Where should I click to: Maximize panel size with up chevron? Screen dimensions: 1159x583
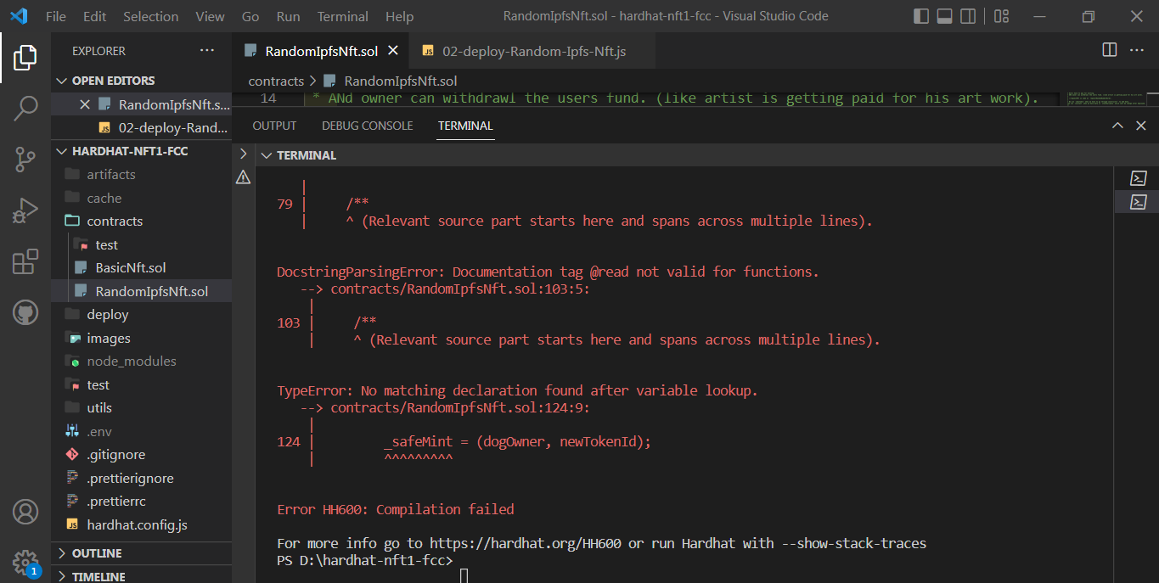pos(1118,126)
